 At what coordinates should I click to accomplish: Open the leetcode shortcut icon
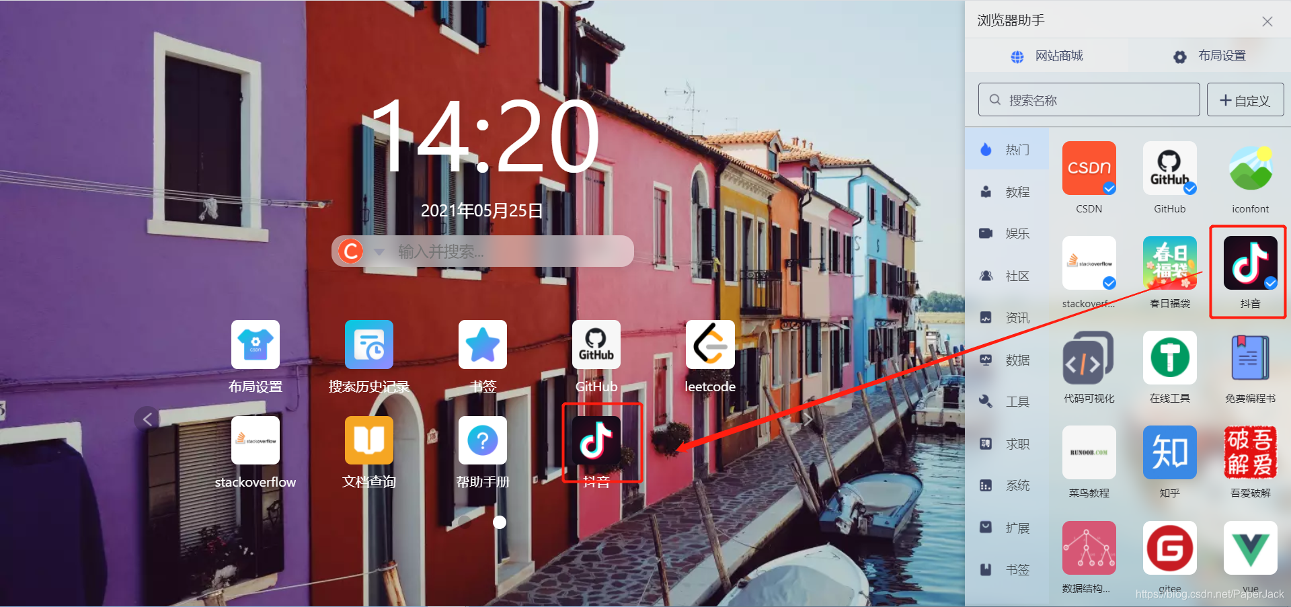pyautogui.click(x=710, y=344)
